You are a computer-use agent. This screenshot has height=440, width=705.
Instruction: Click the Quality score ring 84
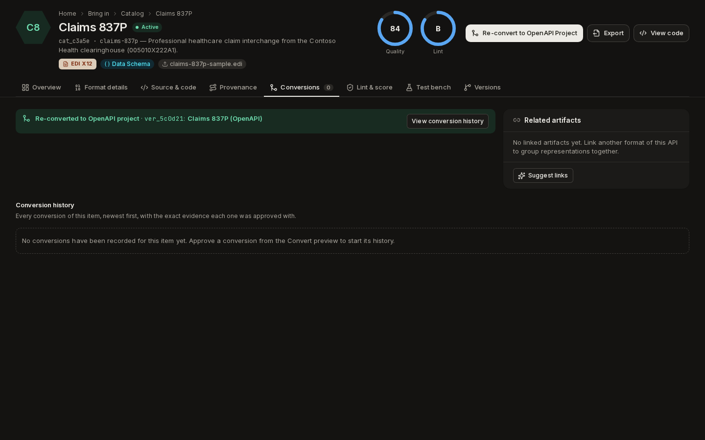point(395,28)
